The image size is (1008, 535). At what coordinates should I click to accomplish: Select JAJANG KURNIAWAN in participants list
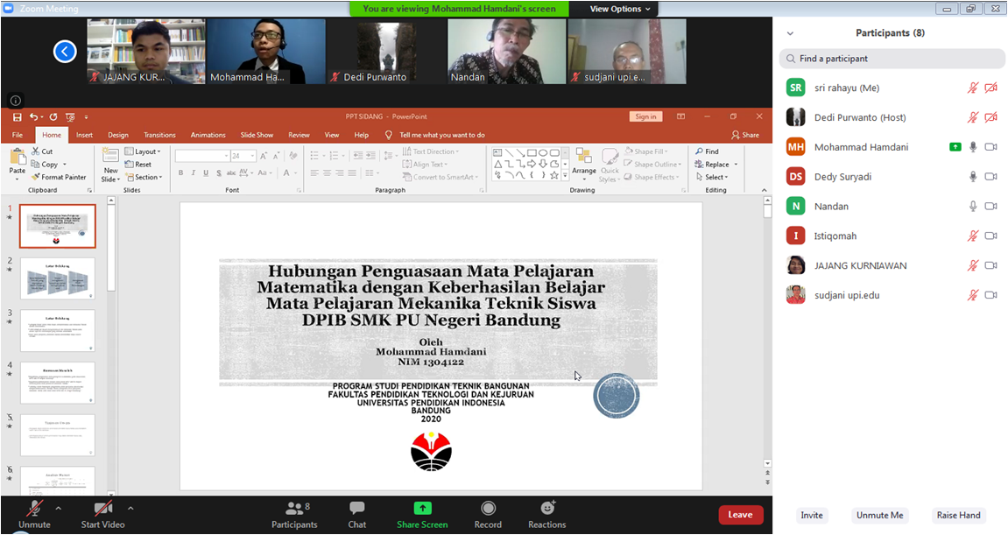pos(892,265)
